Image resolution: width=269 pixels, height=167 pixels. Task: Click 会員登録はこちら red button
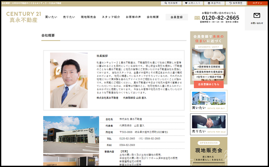208,84
